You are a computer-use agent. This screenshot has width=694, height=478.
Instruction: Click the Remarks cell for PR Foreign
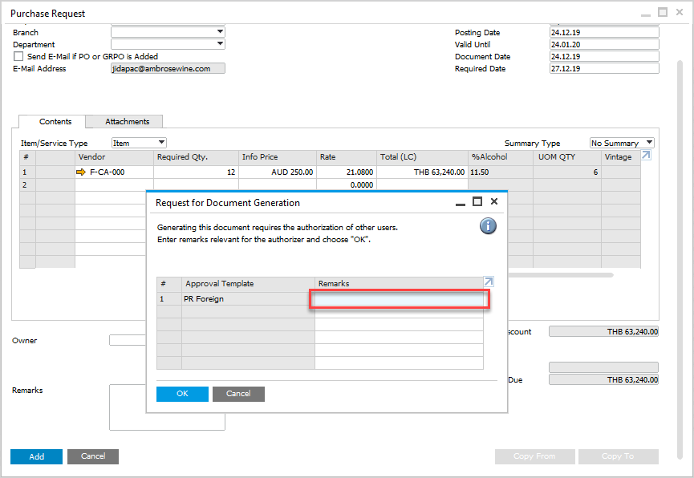399,299
